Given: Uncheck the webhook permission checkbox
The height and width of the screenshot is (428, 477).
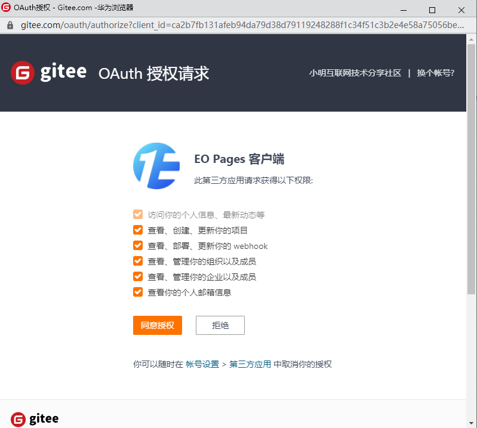Looking at the screenshot, I should pyautogui.click(x=138, y=245).
